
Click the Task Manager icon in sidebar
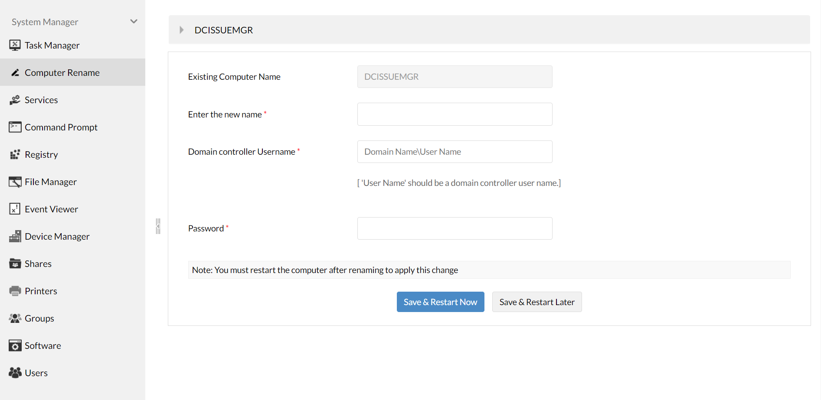pyautogui.click(x=15, y=45)
